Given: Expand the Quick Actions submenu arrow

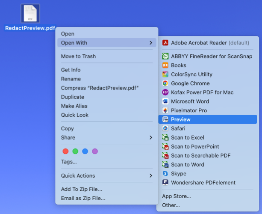Looking at the screenshot, I should (x=150, y=175).
